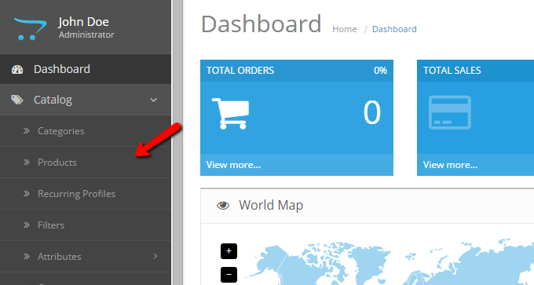
Task: Click the Administrator role label
Action: pos(86,35)
